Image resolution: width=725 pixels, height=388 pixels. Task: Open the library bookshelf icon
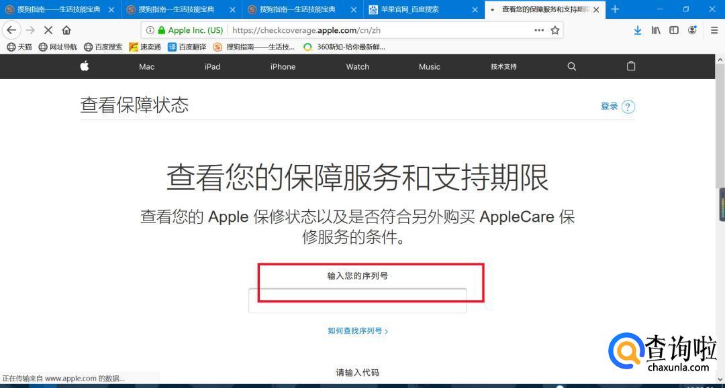(x=656, y=30)
